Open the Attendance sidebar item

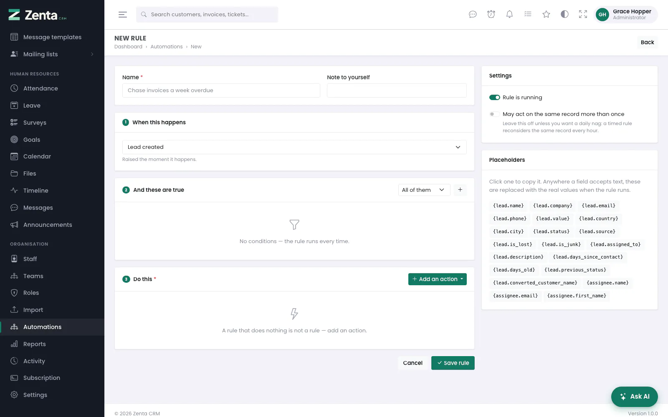52,88
